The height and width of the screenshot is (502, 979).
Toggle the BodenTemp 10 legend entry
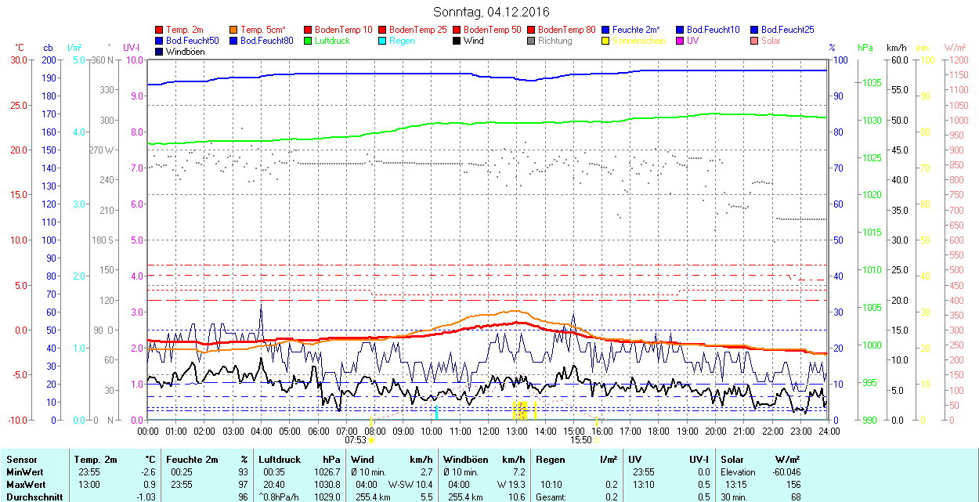click(343, 30)
